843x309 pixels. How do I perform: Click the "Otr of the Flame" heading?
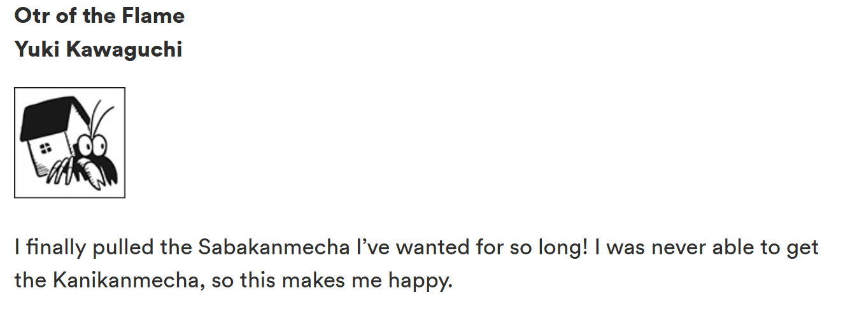[x=99, y=16]
